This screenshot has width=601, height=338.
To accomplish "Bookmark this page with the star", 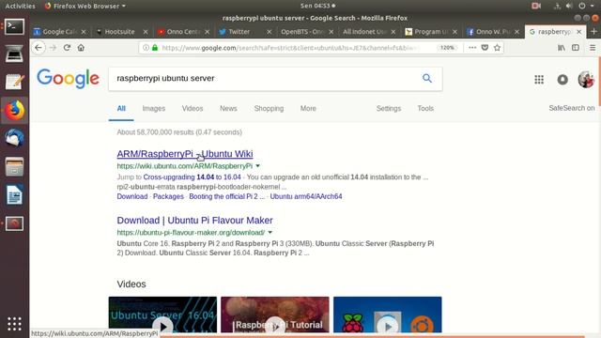I will [x=497, y=48].
